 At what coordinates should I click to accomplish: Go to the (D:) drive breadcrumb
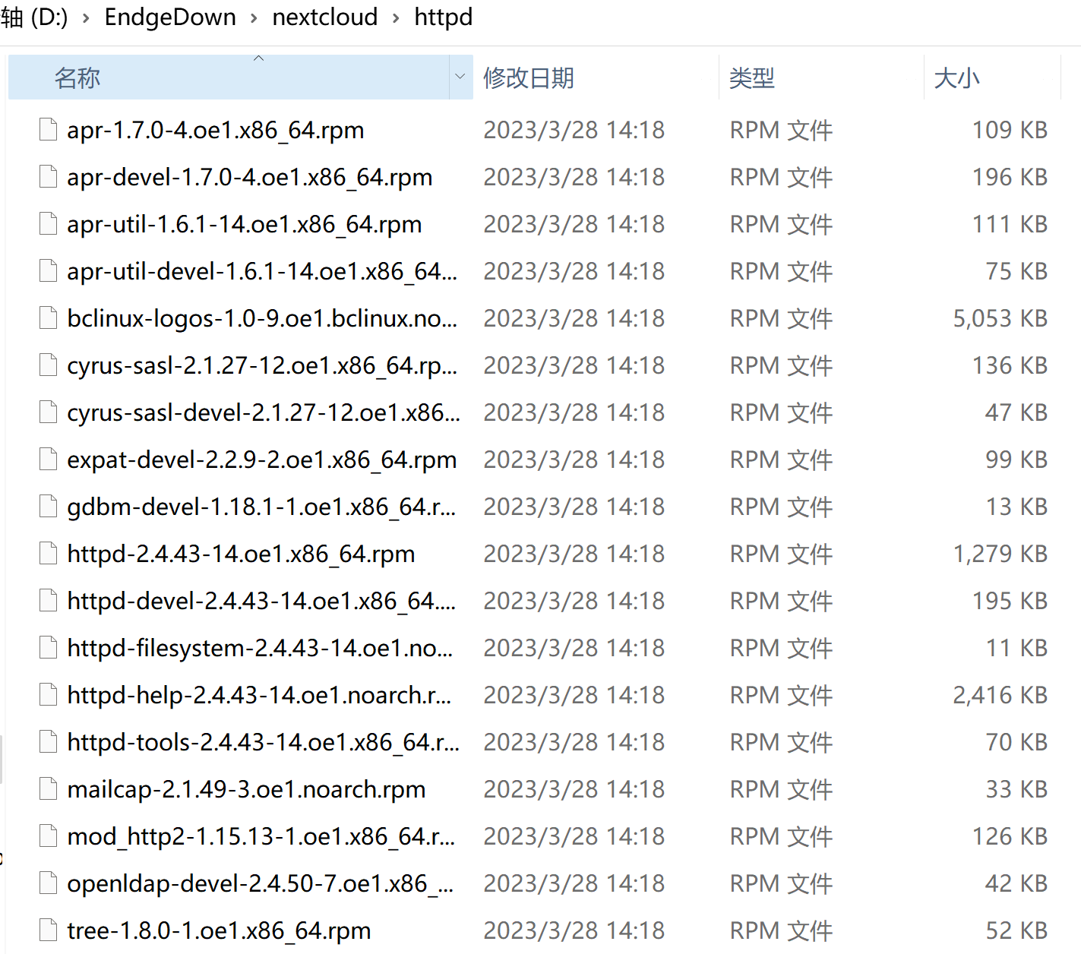[35, 17]
